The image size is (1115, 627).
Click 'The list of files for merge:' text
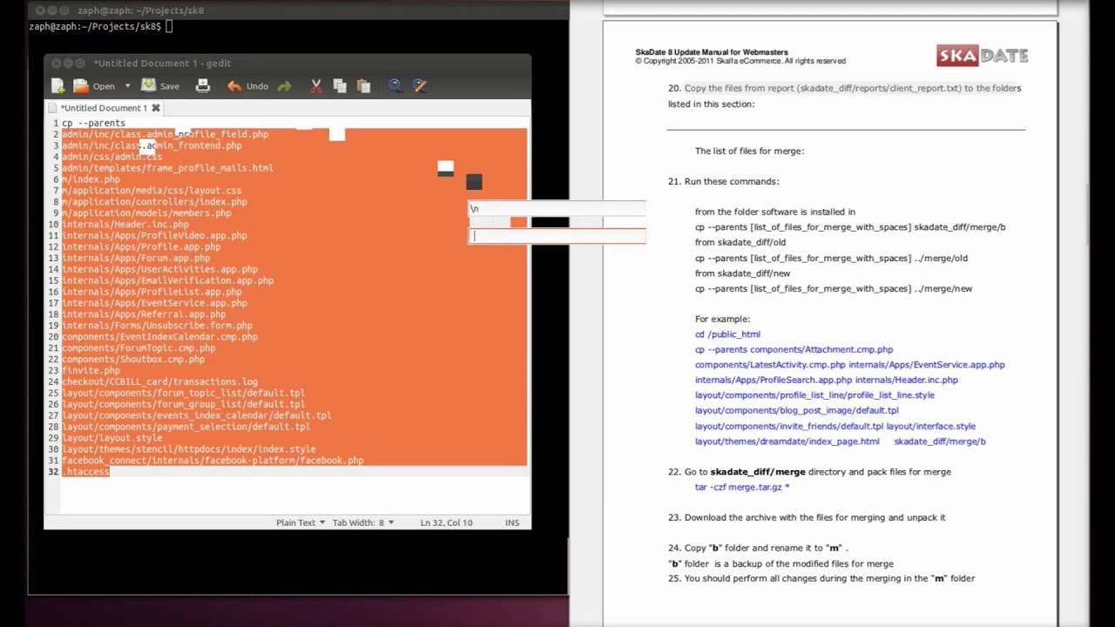[749, 151]
